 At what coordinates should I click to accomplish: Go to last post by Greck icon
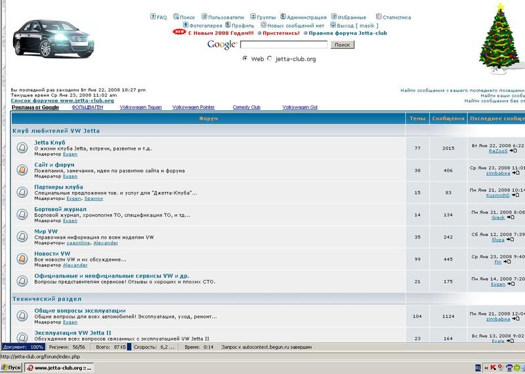pyautogui.click(x=511, y=218)
